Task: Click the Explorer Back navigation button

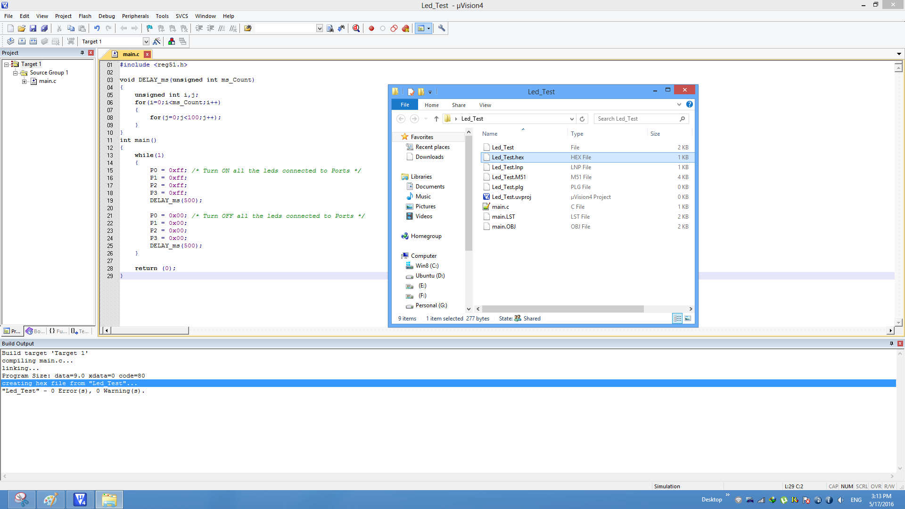Action: tap(401, 119)
